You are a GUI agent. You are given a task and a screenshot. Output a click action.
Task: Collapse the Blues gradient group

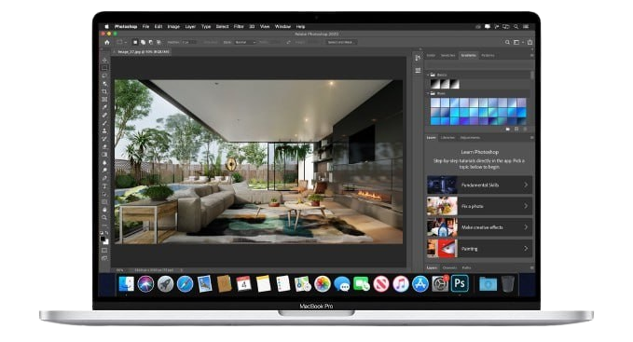coord(428,93)
